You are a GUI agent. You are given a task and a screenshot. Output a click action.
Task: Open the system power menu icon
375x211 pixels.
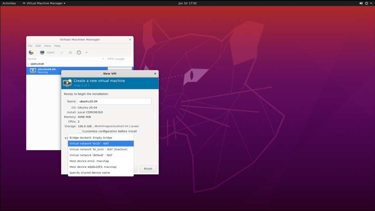366,3
